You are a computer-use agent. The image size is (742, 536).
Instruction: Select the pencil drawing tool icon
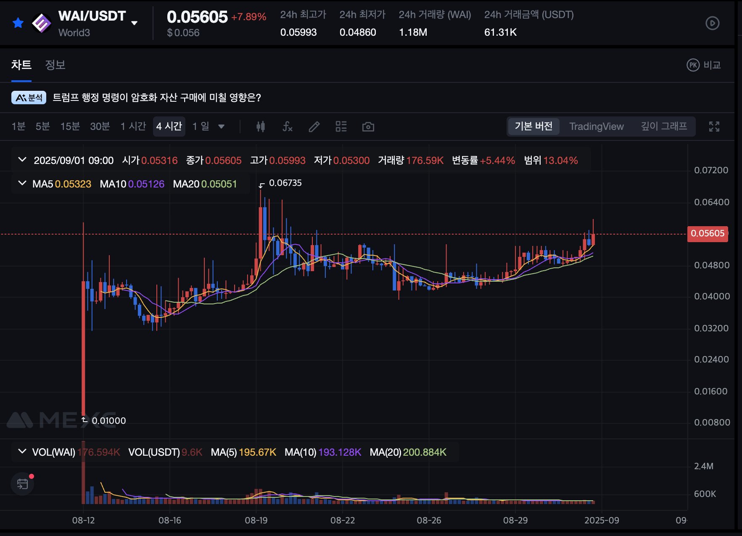click(314, 127)
